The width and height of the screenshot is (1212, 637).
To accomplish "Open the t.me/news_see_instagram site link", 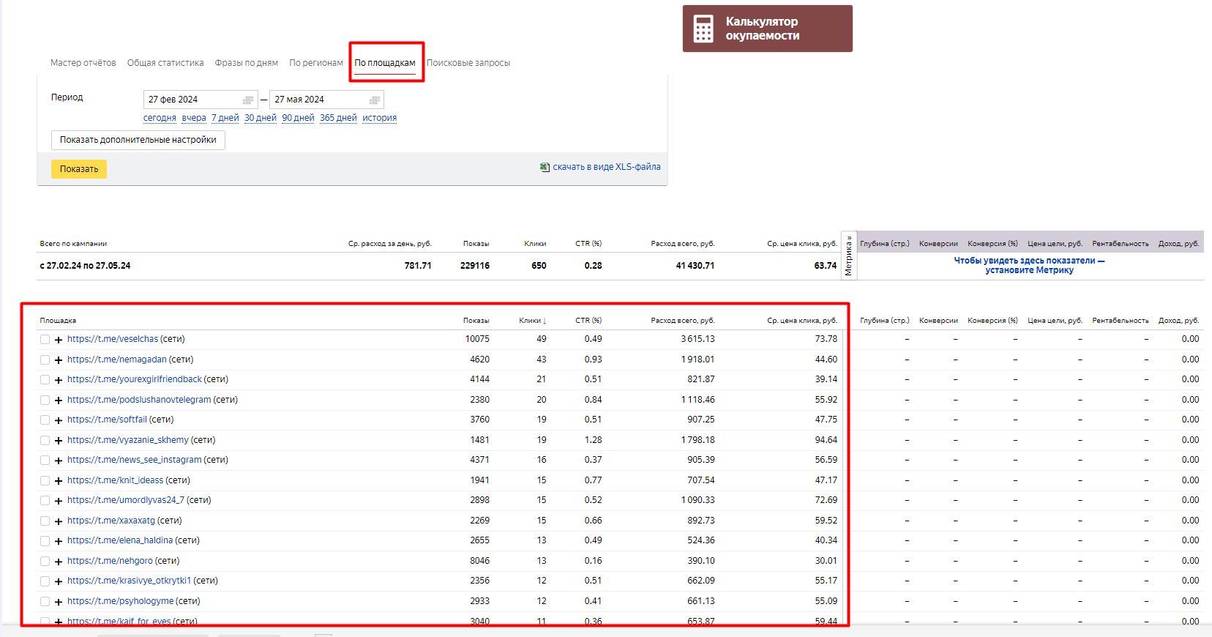I will pyautogui.click(x=135, y=460).
